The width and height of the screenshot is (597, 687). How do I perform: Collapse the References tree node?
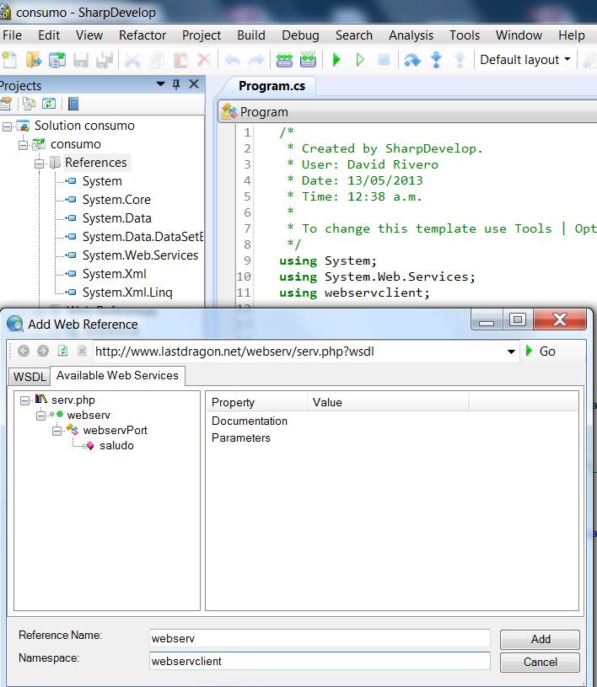[x=39, y=163]
